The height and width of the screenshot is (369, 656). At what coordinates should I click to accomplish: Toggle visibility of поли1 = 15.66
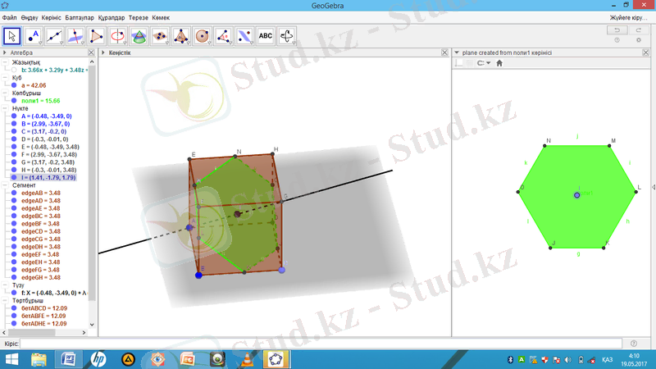(14, 101)
